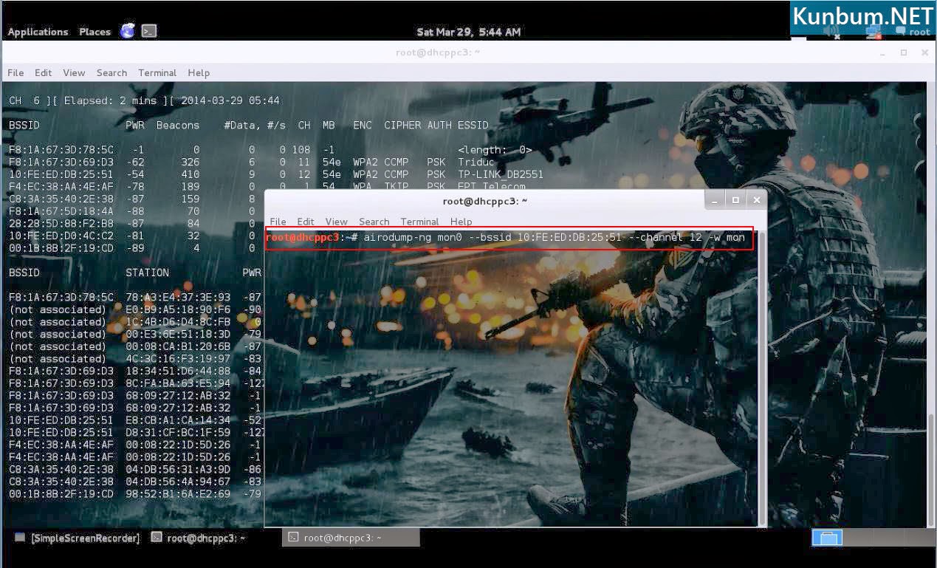The image size is (937, 568).
Task: Click station 04:DB:56:31:A3:9D
Action: 178,469
